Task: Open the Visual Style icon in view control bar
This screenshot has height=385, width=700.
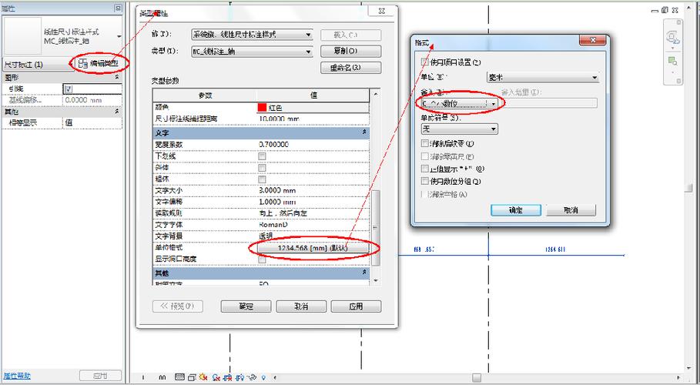Action: coord(192,378)
